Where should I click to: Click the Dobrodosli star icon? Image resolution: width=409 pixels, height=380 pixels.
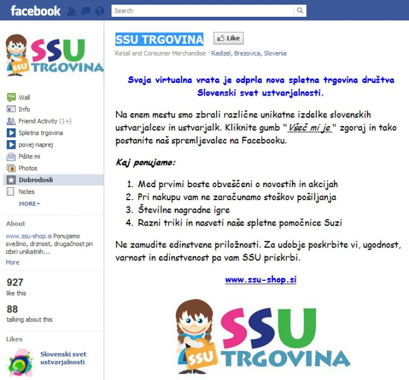(11, 180)
